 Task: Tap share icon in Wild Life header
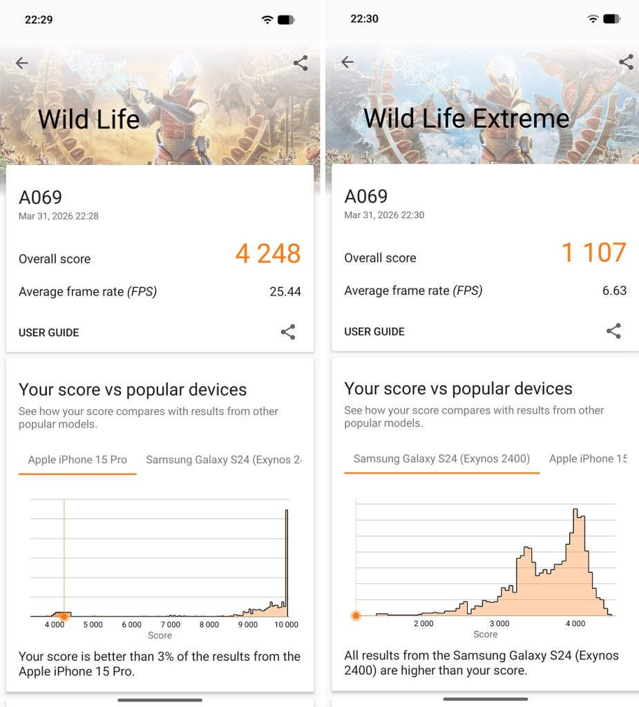[x=301, y=64]
